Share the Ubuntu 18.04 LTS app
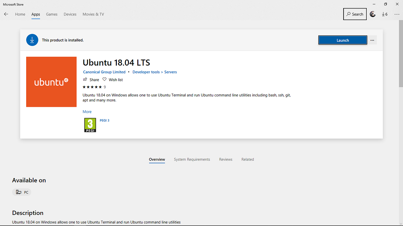The image size is (403, 226). point(91,79)
